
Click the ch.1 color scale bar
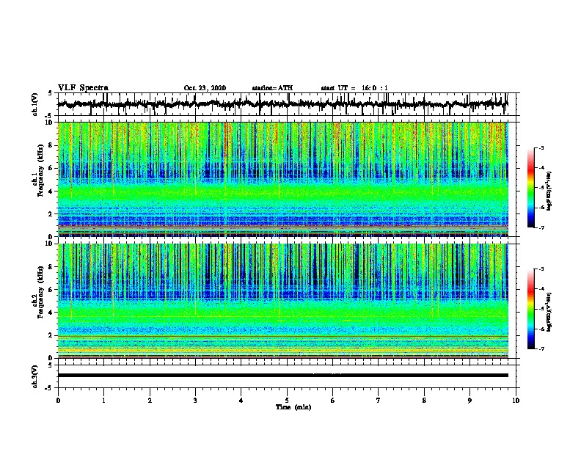(530, 188)
